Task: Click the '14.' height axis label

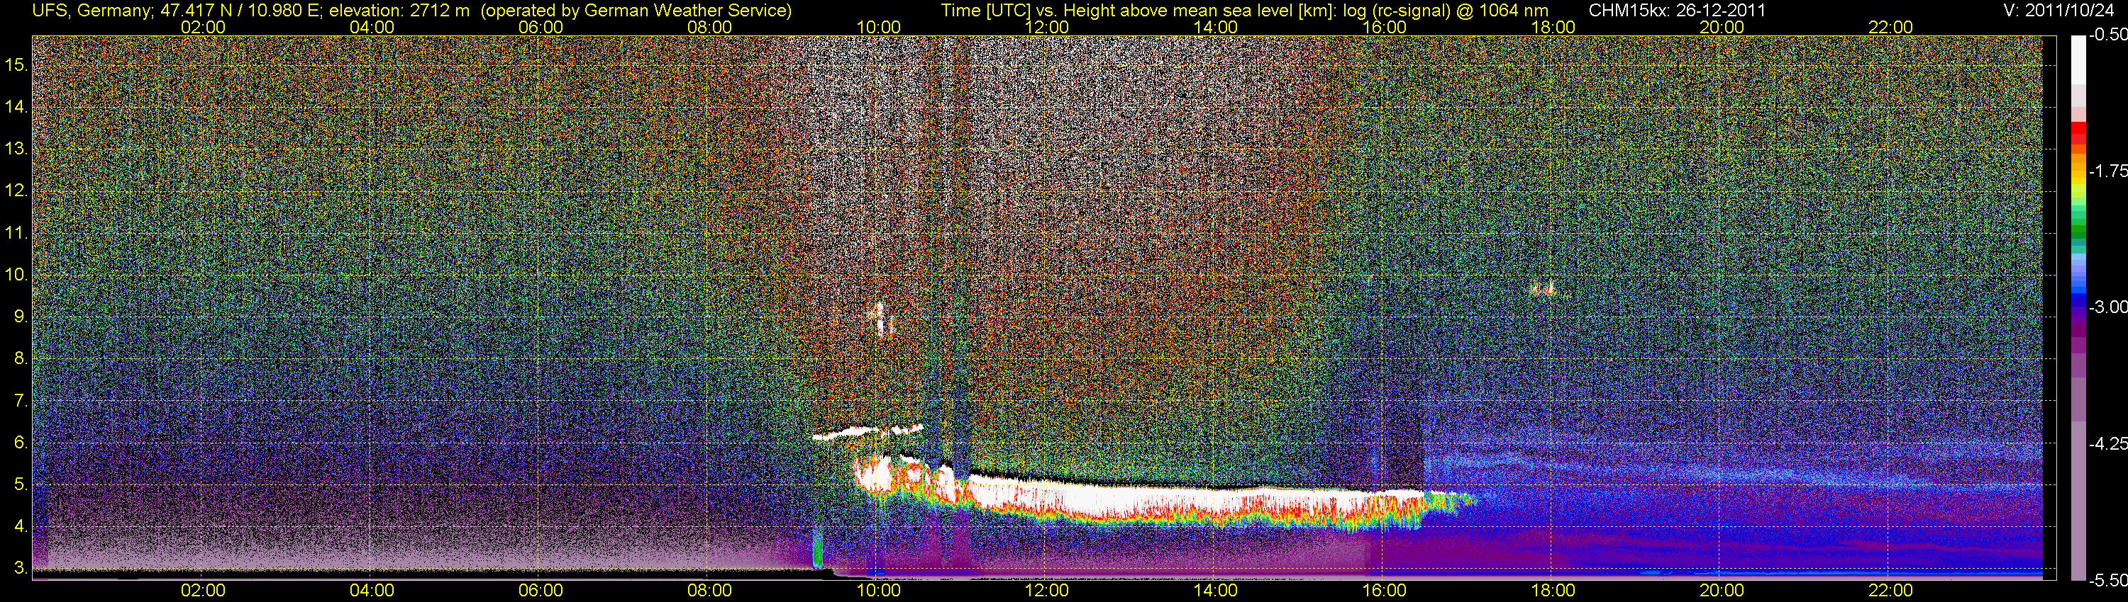Action: pyautogui.click(x=16, y=106)
